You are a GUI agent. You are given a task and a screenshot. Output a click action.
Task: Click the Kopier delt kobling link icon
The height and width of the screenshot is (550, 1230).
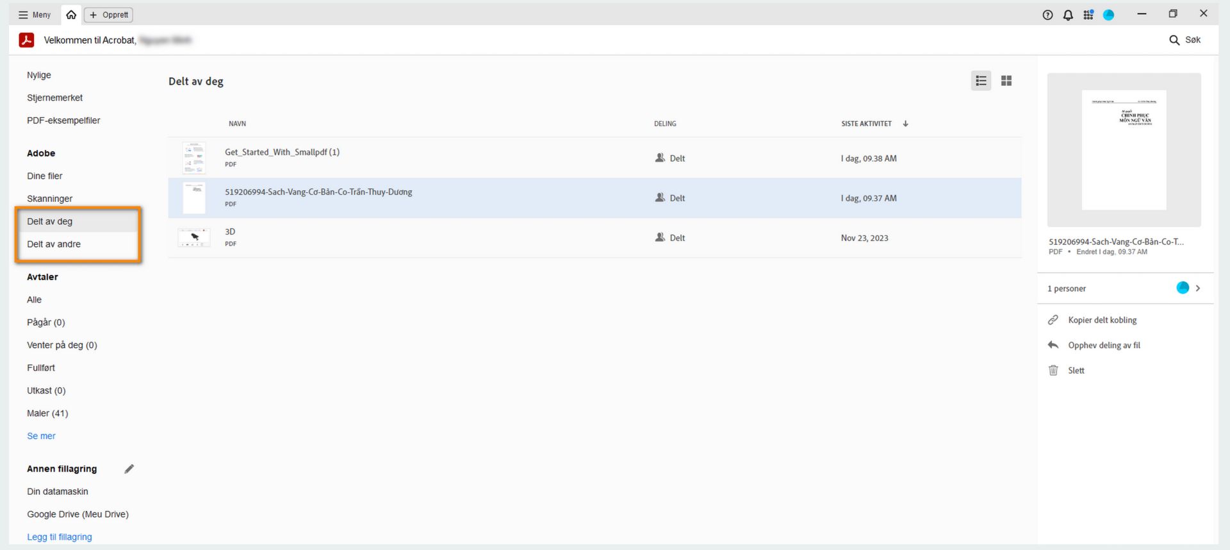tap(1053, 320)
